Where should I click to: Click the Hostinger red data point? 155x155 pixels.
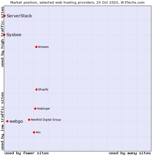(35, 109)
